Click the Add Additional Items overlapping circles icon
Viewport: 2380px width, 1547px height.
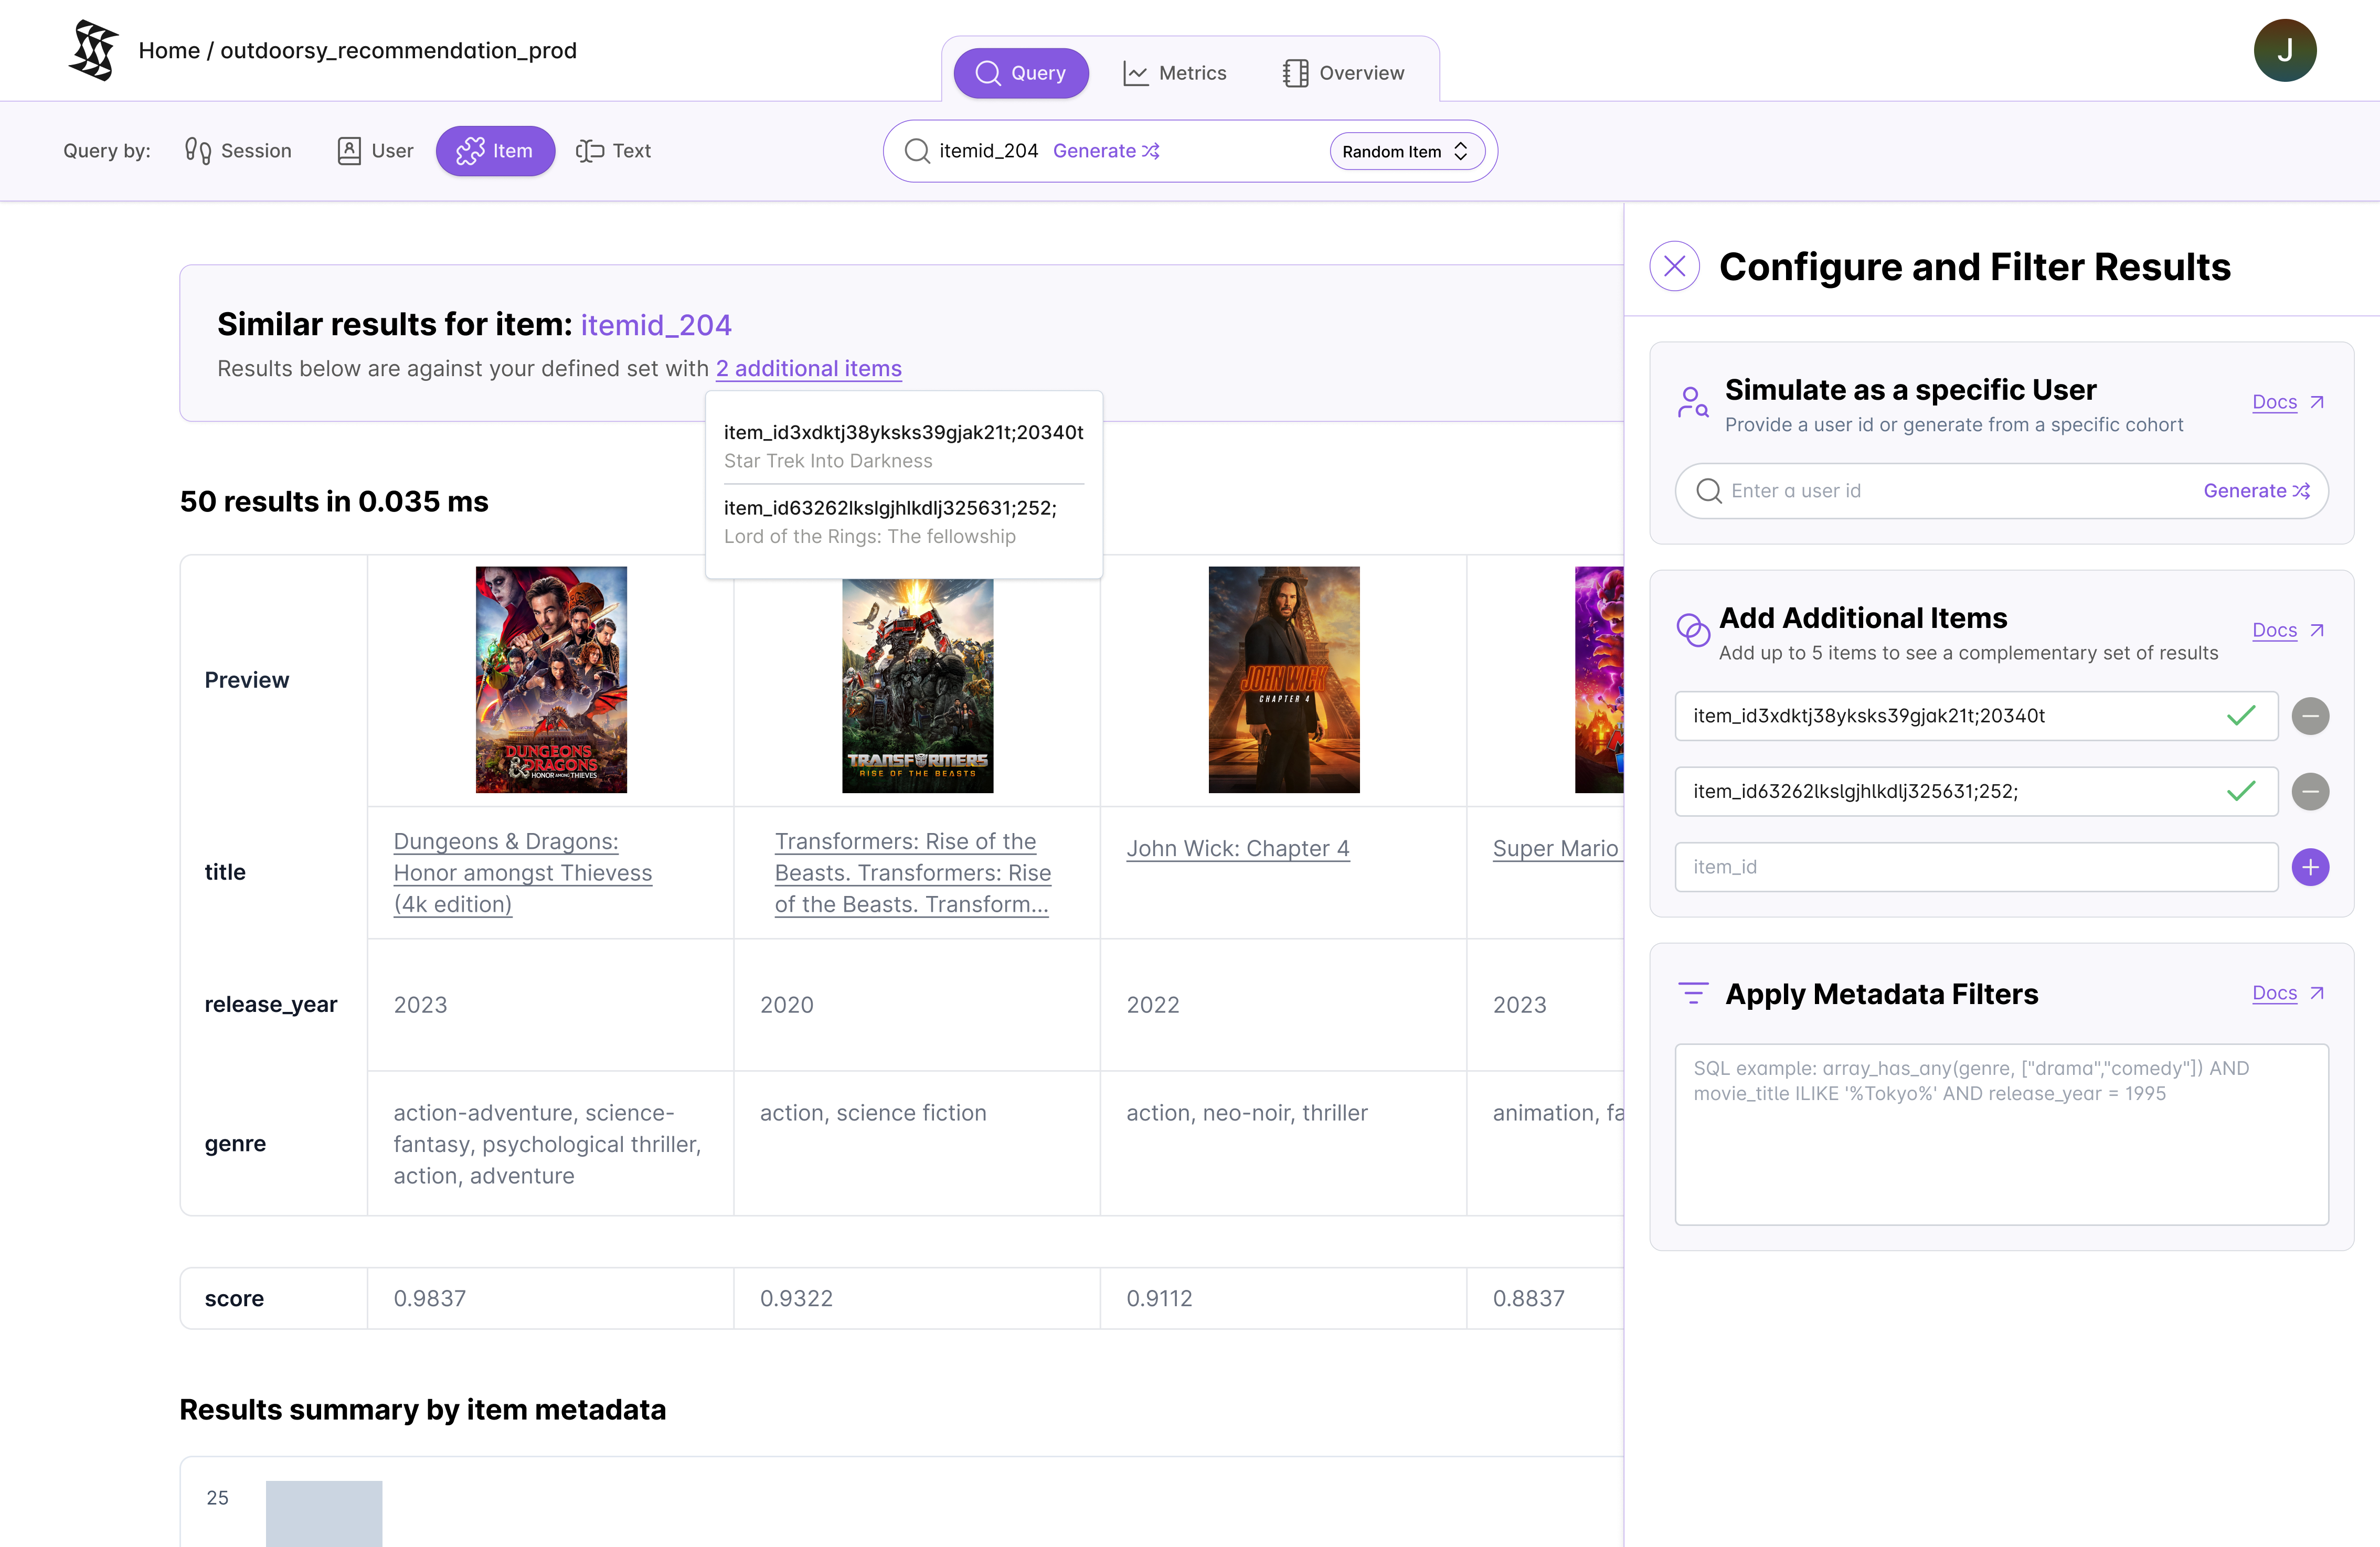pos(1693,630)
